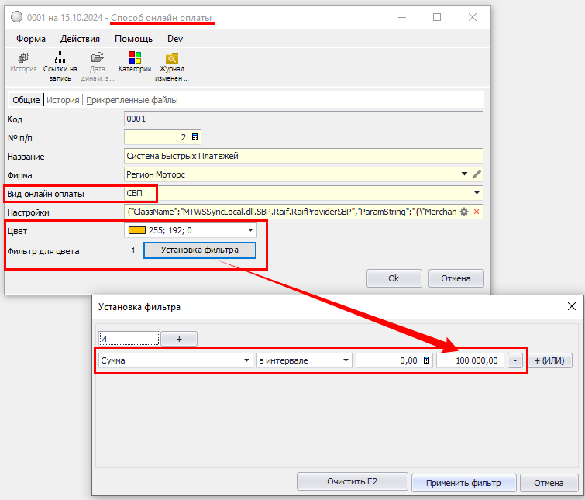Click the pencil edit icon beside Фирма

[x=477, y=174]
